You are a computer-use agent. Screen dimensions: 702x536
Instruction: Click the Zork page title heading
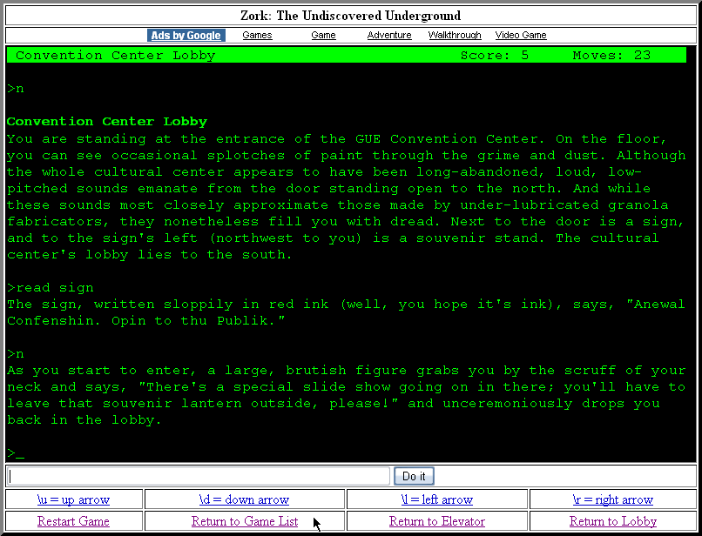pos(350,16)
